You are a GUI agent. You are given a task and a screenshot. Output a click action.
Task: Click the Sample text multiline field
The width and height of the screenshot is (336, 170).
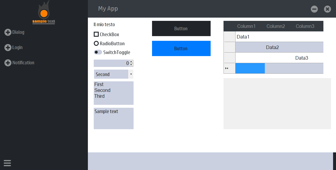click(x=113, y=118)
